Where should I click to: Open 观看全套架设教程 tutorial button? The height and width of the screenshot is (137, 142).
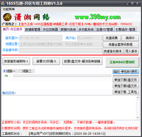pyautogui.click(x=121, y=44)
